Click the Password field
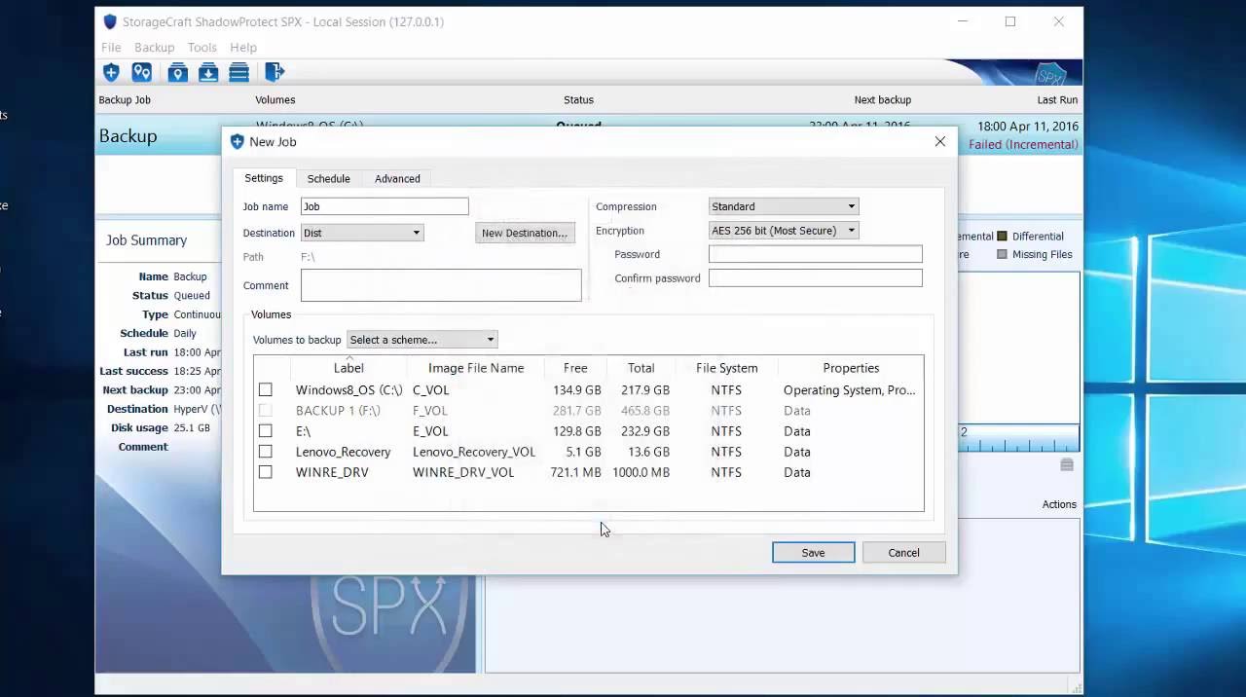This screenshot has width=1246, height=697. pos(815,254)
